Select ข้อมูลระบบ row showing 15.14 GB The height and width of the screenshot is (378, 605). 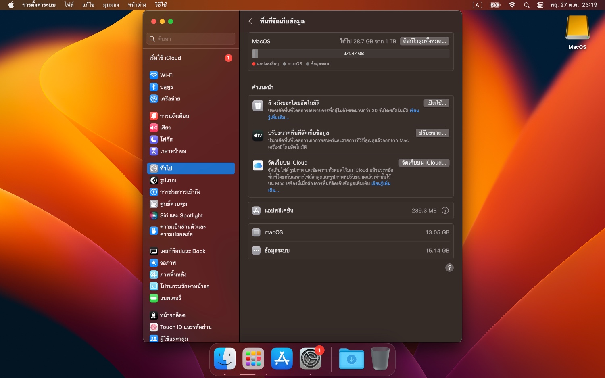(350, 251)
